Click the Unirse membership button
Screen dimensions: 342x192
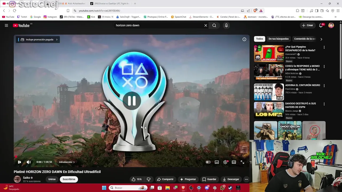pyautogui.click(x=52, y=179)
